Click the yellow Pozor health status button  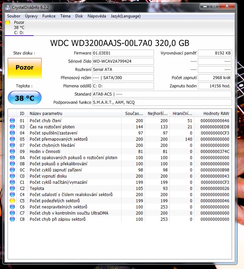[x=25, y=68]
